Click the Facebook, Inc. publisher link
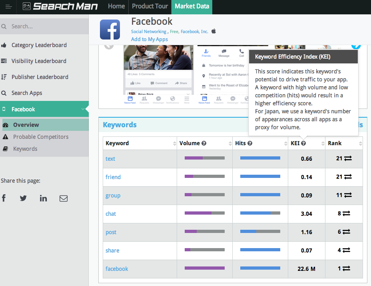Viewport: 371px width, 286px height. (194, 32)
